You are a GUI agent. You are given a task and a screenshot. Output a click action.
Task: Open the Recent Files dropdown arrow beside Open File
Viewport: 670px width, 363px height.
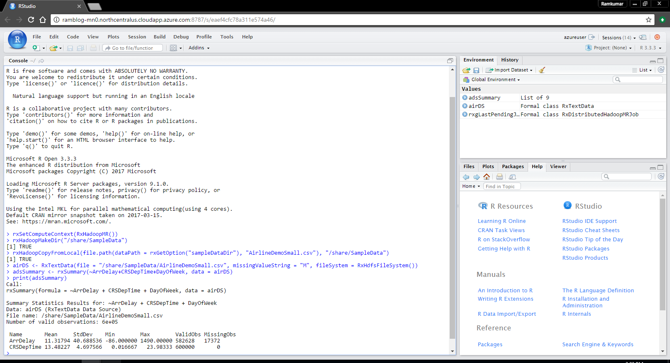point(61,49)
